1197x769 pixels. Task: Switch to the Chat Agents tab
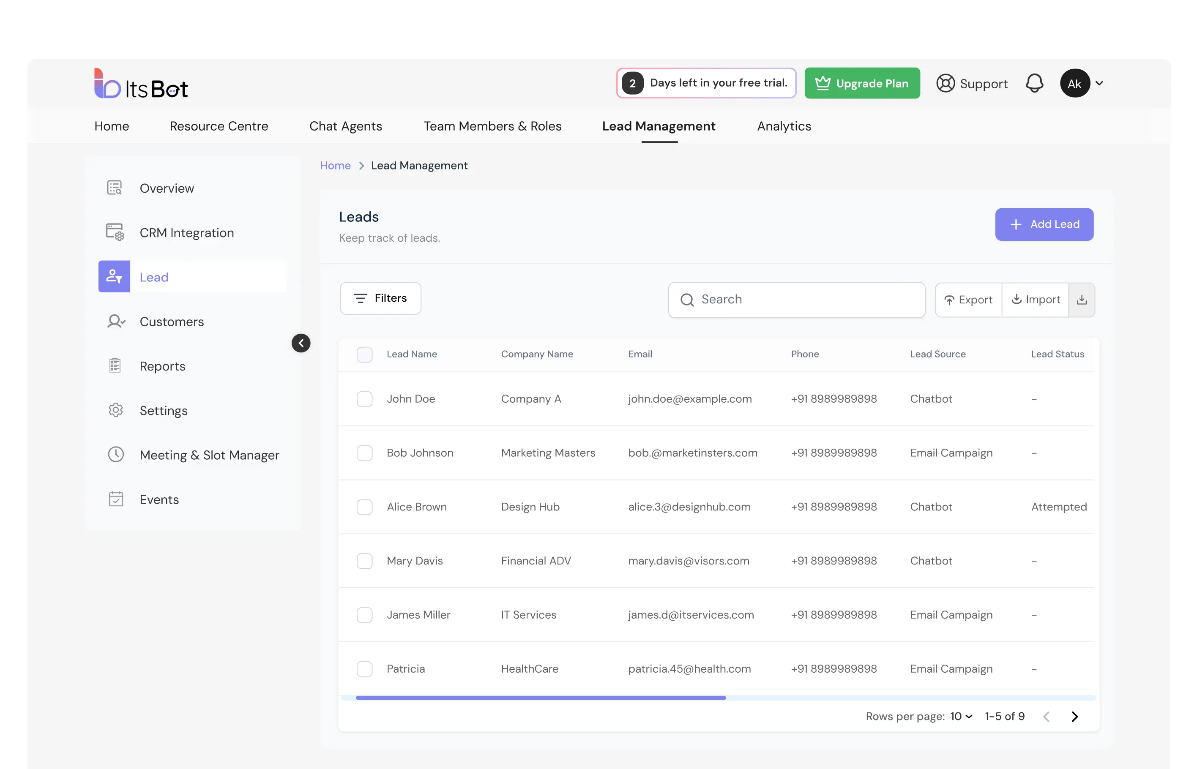click(x=346, y=126)
